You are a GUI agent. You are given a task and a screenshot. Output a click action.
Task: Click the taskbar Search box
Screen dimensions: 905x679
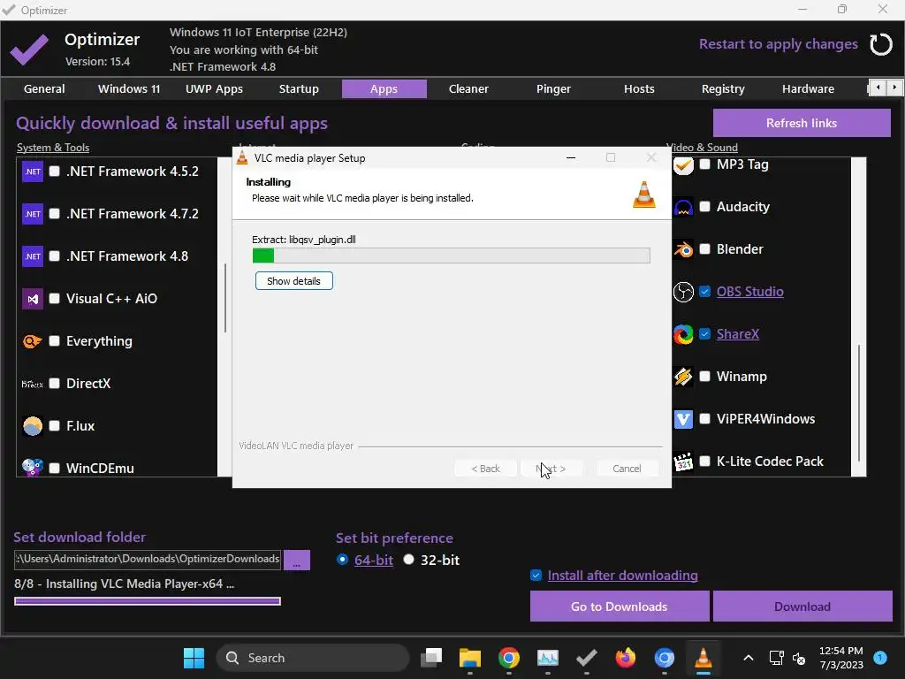313,658
